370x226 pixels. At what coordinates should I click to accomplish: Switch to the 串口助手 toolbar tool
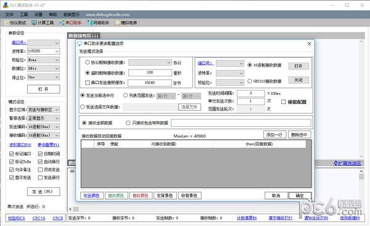tap(70, 23)
